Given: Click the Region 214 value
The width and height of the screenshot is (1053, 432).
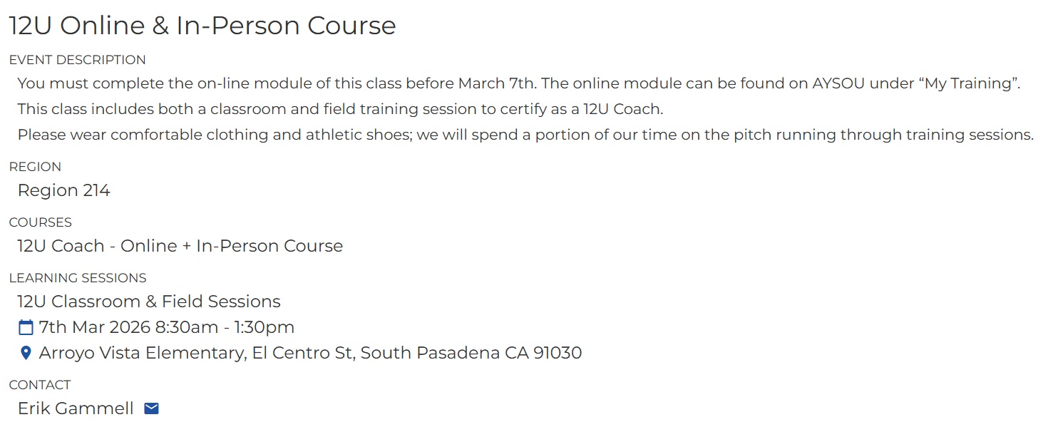Looking at the screenshot, I should pos(64,190).
